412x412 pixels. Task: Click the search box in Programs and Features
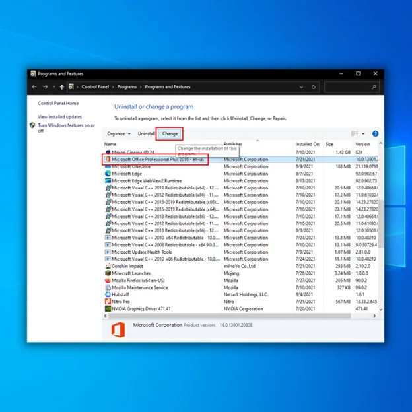tap(351, 86)
